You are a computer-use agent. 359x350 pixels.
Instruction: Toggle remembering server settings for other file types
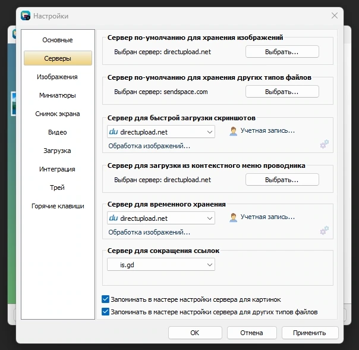105,312
